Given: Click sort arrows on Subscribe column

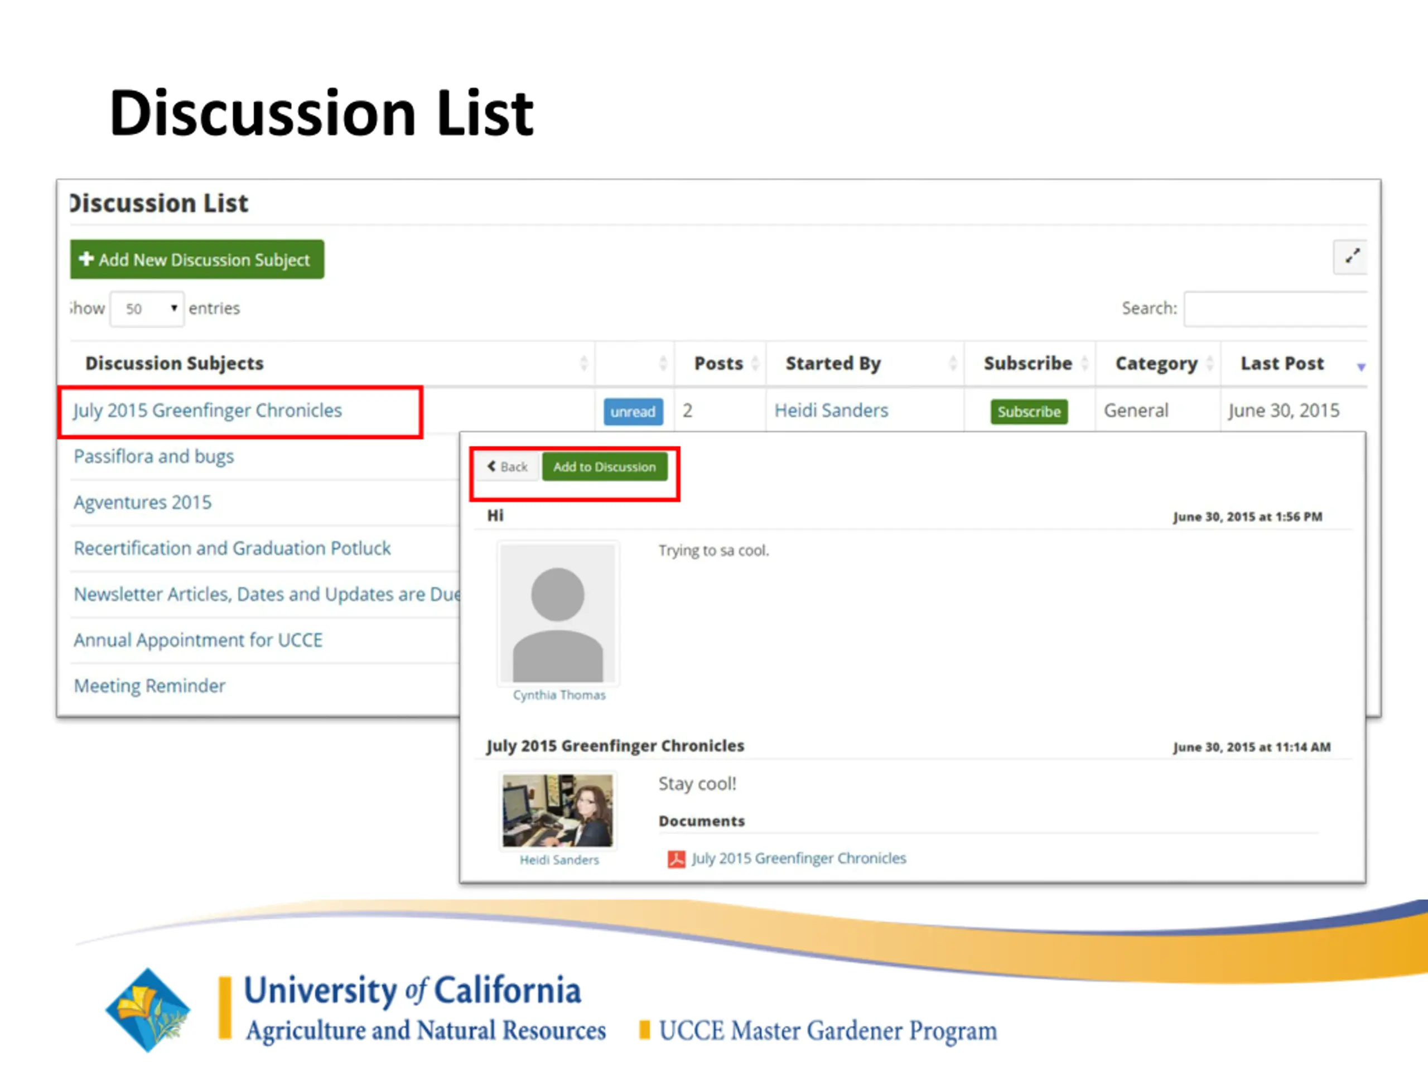Looking at the screenshot, I should point(1084,363).
